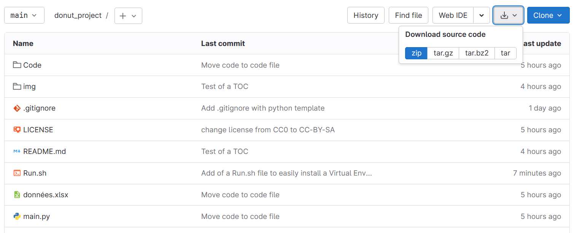Viewport: 574px width, 233px height.
Task: Open the README.md file
Action: tap(45, 151)
